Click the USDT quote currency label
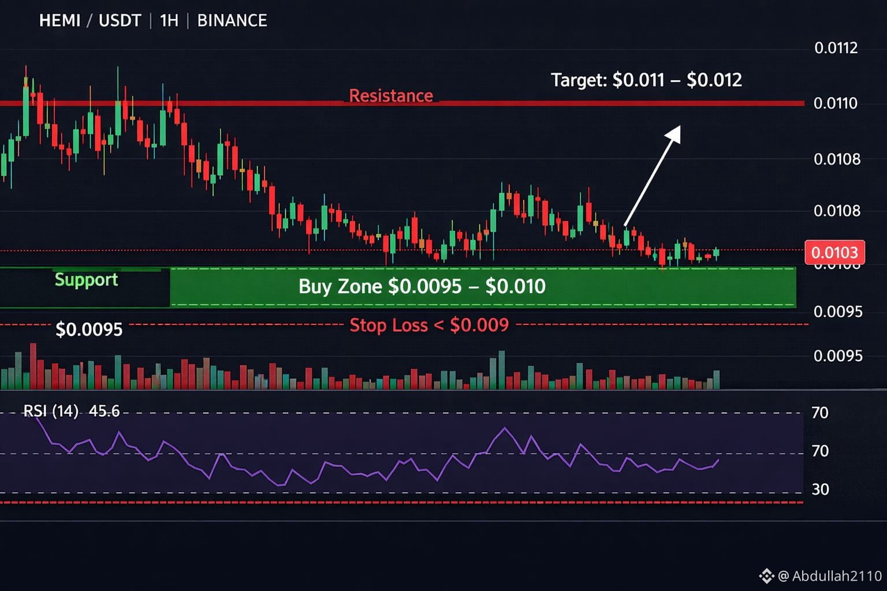Screen dimensions: 887x591 (x=120, y=21)
